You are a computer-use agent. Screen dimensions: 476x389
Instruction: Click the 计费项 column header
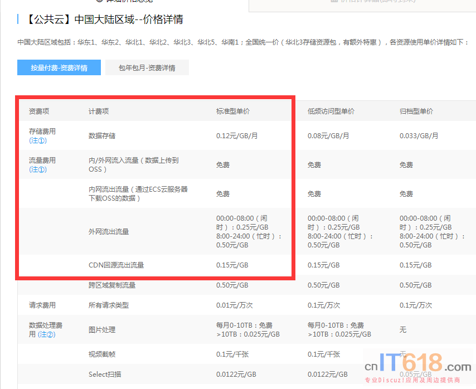pos(99,111)
